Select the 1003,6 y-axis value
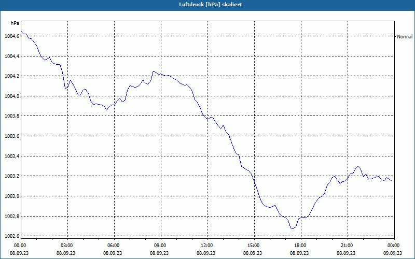This screenshot has width=415, height=259. point(12,136)
